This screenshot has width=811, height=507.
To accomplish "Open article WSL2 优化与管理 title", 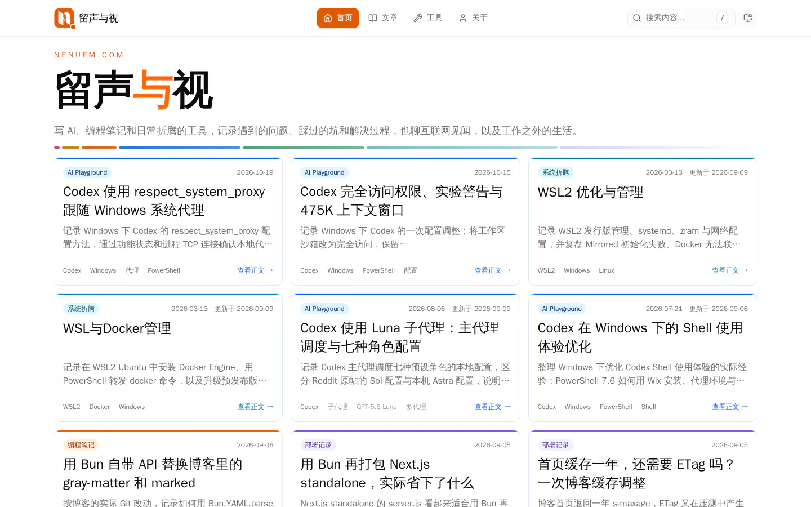I will 590,192.
